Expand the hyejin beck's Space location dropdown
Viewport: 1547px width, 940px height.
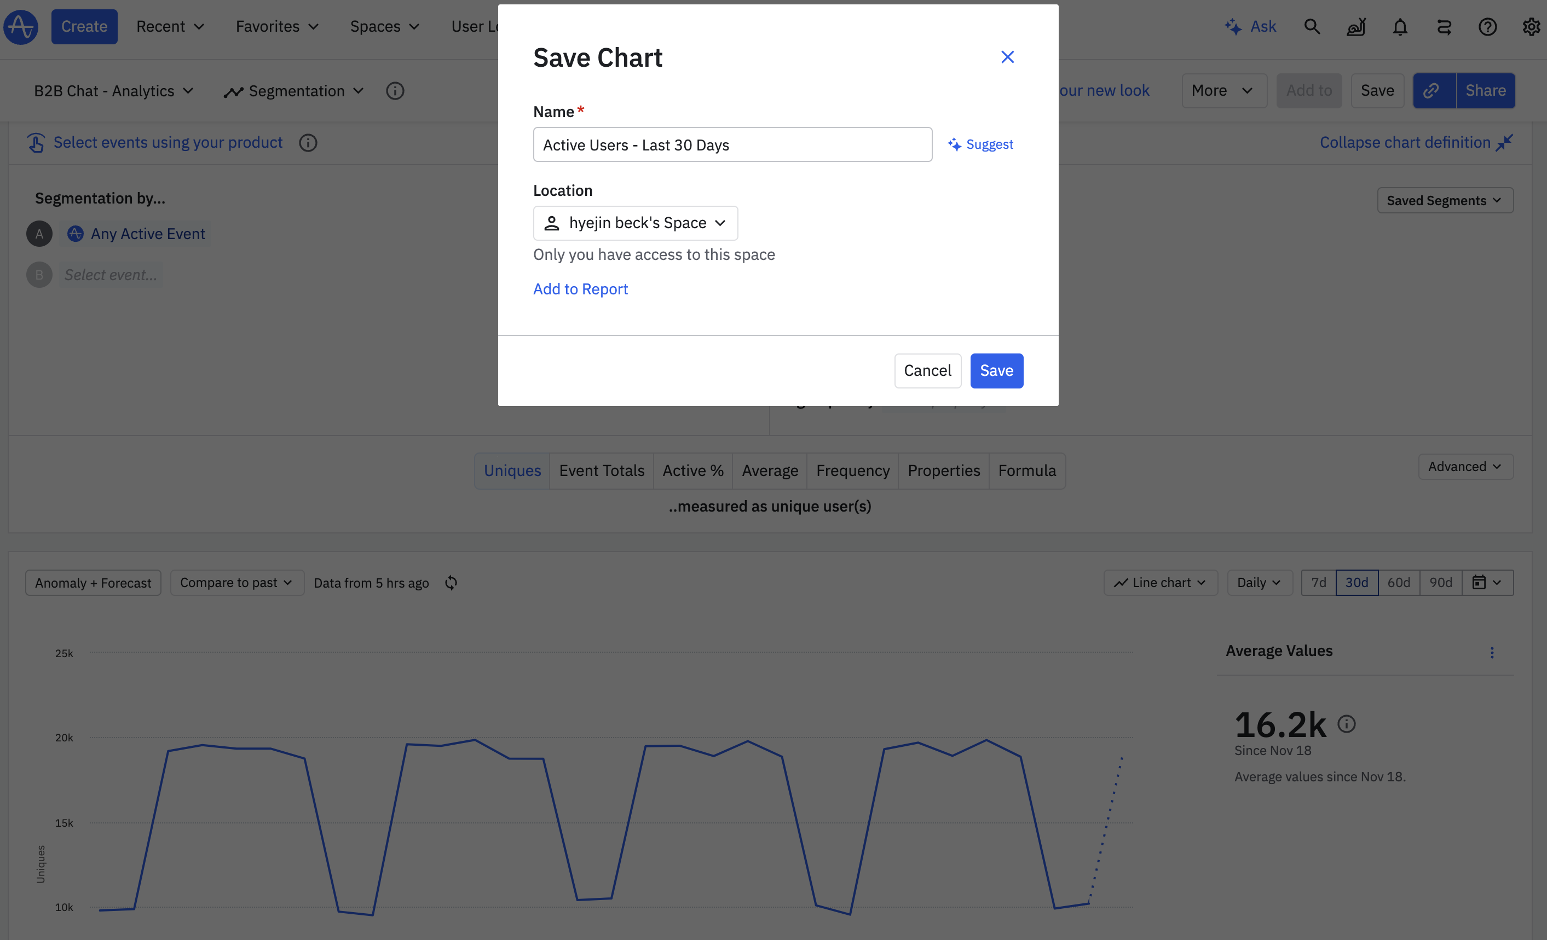click(x=636, y=223)
